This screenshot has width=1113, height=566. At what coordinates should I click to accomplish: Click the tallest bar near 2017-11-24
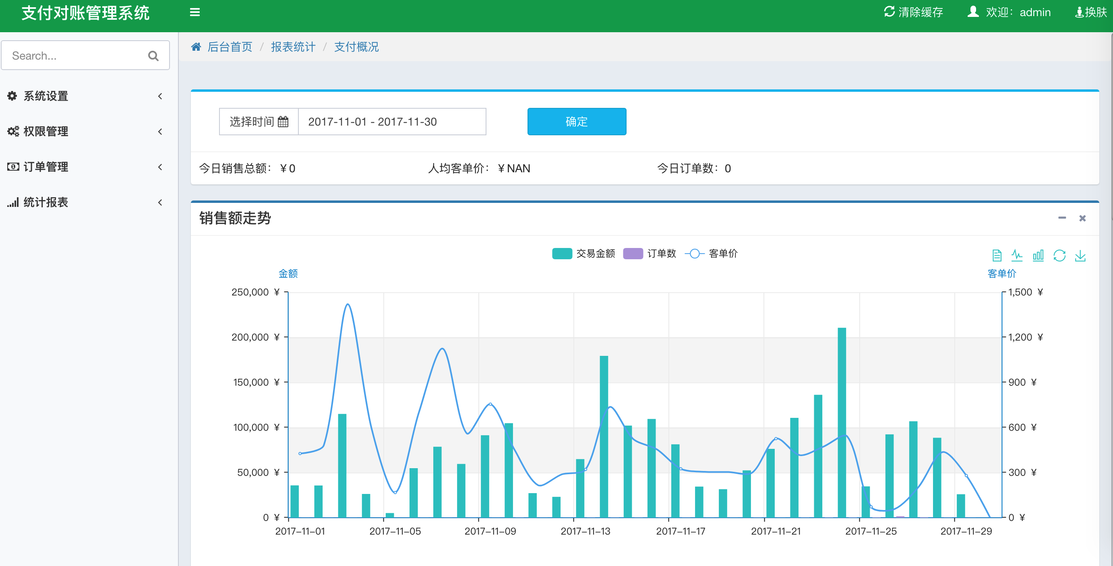click(842, 422)
